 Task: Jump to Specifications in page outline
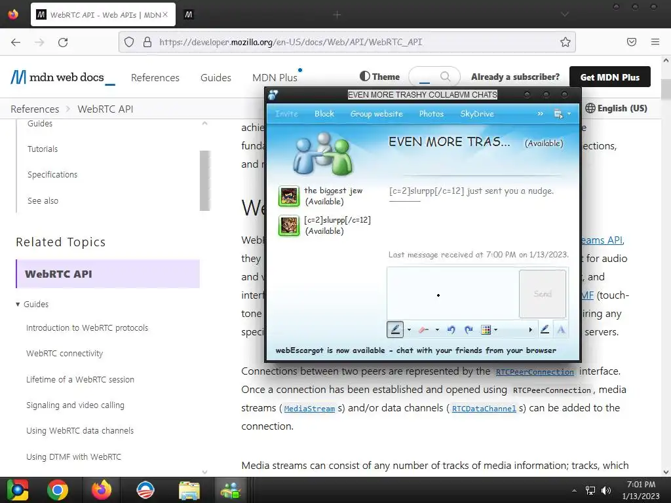pos(52,174)
